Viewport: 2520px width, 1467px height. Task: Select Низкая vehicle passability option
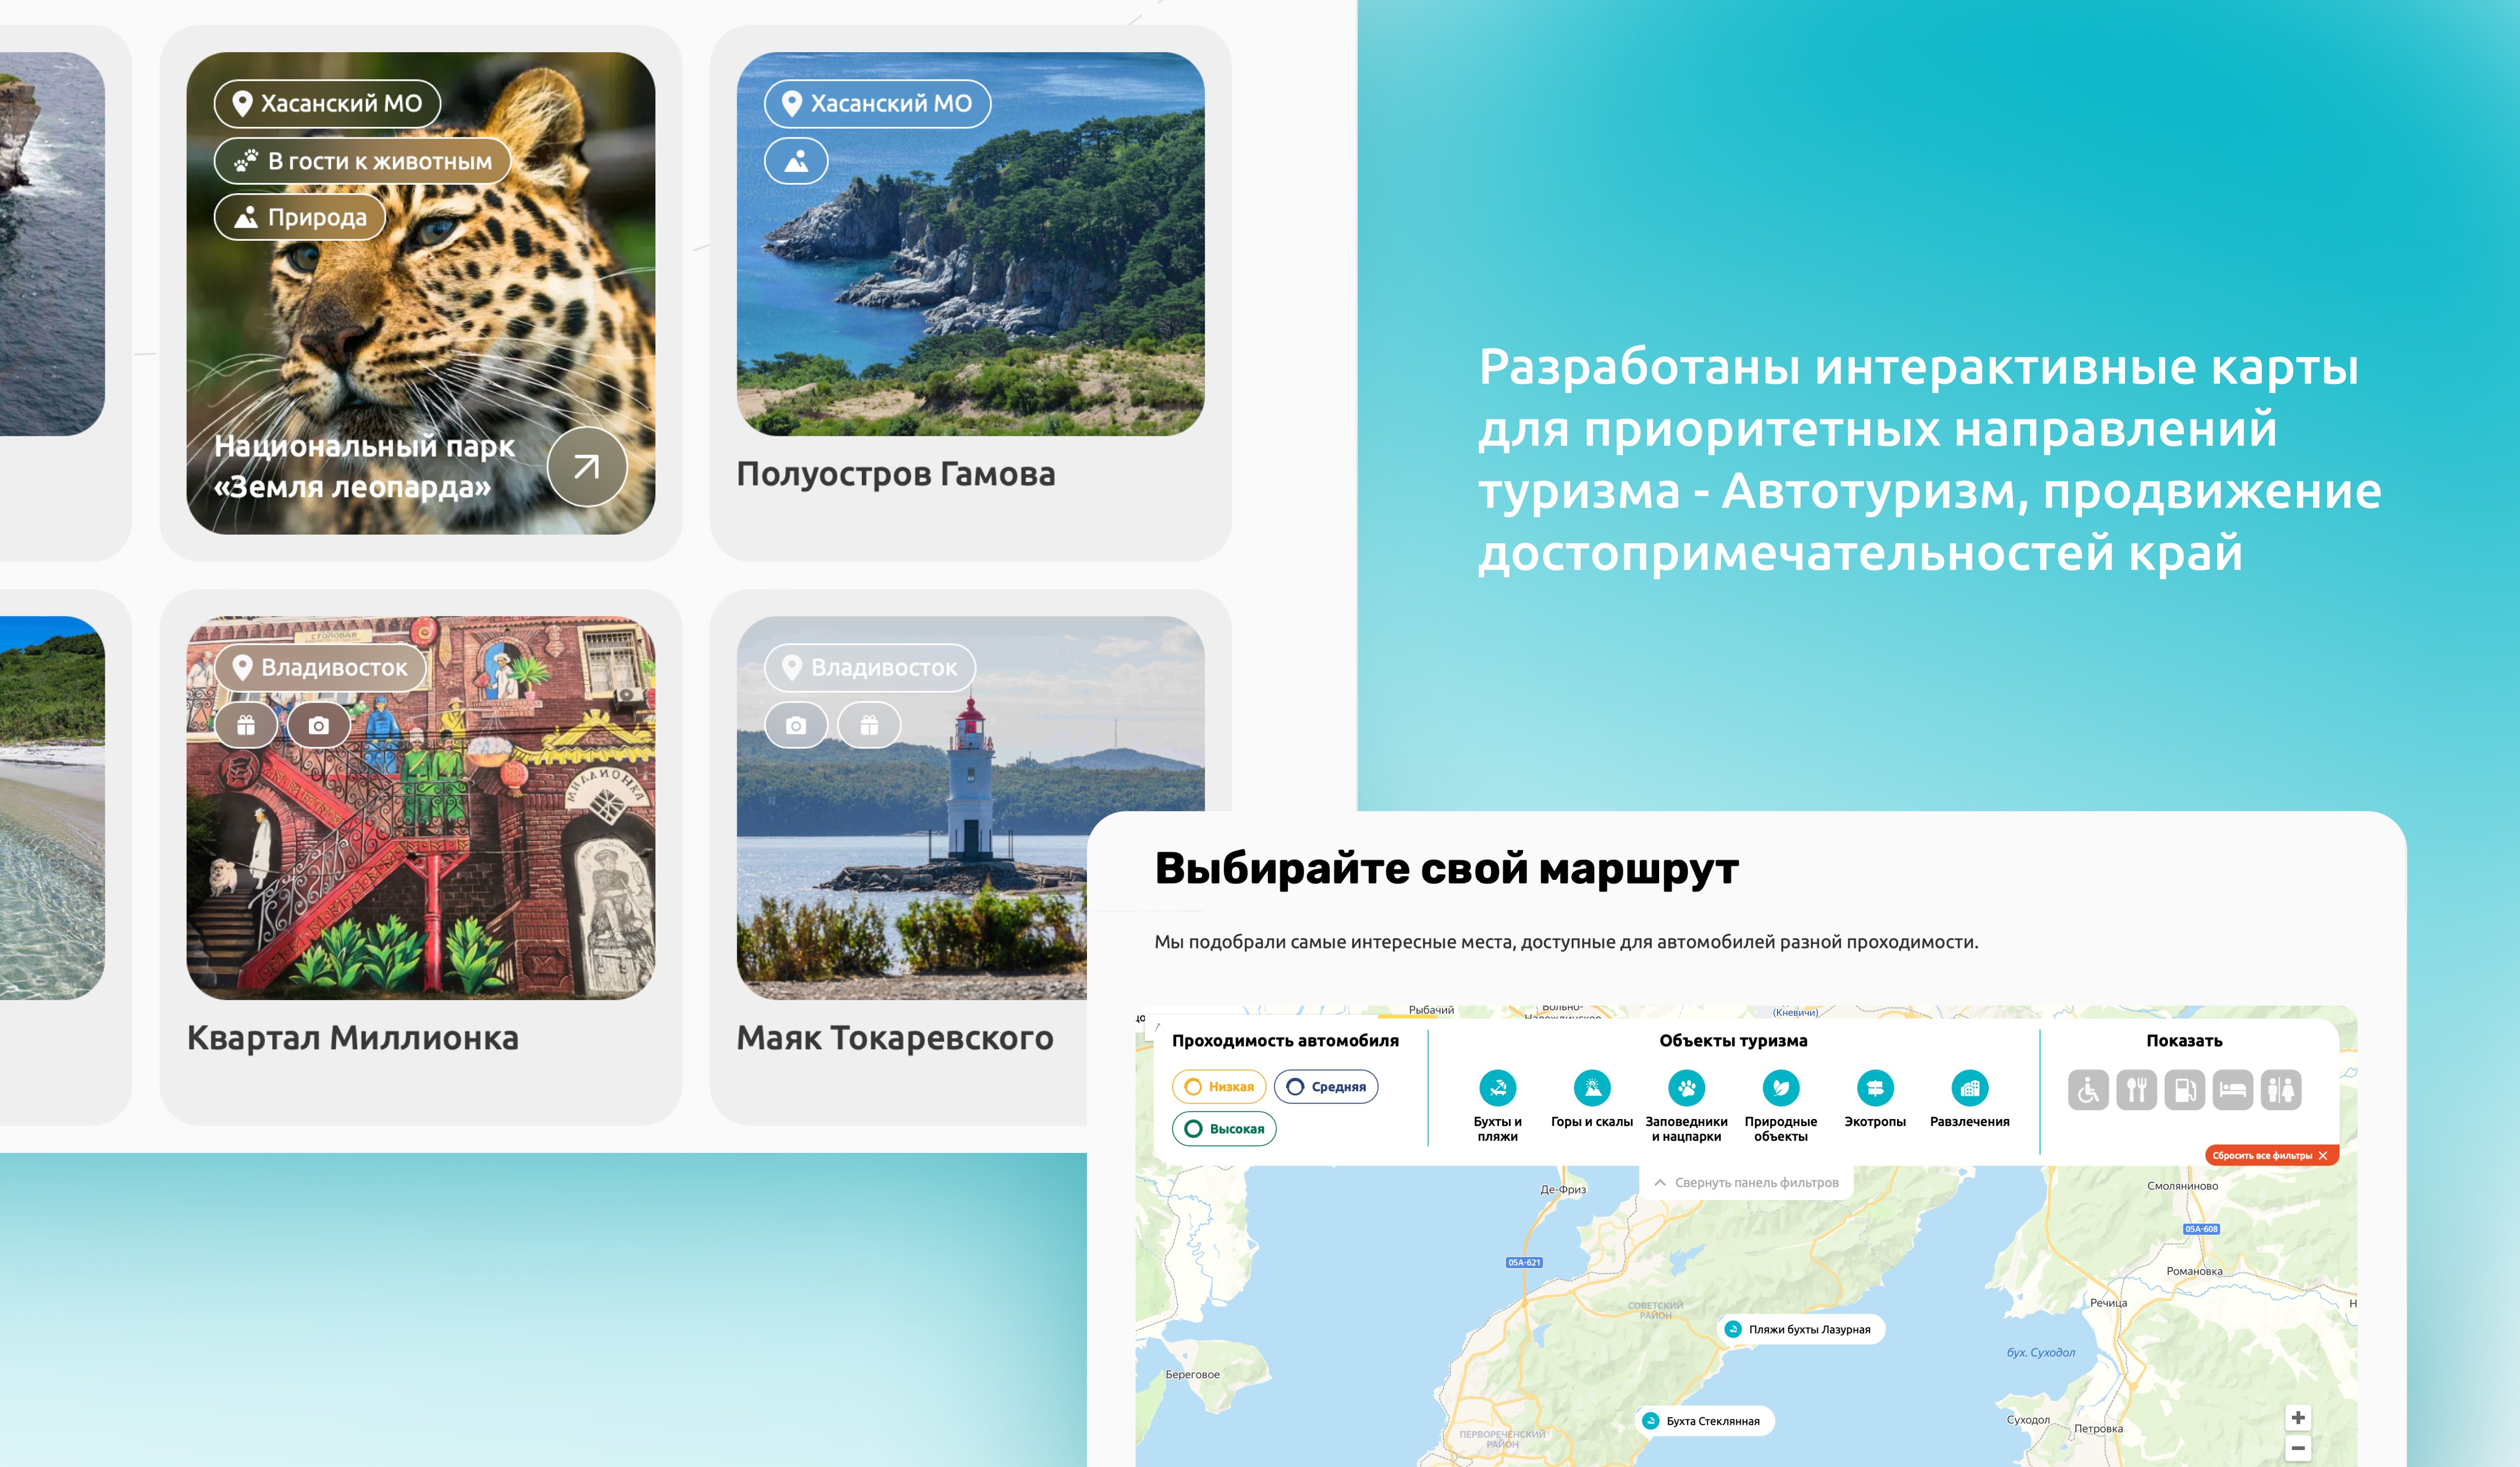coord(1219,1086)
